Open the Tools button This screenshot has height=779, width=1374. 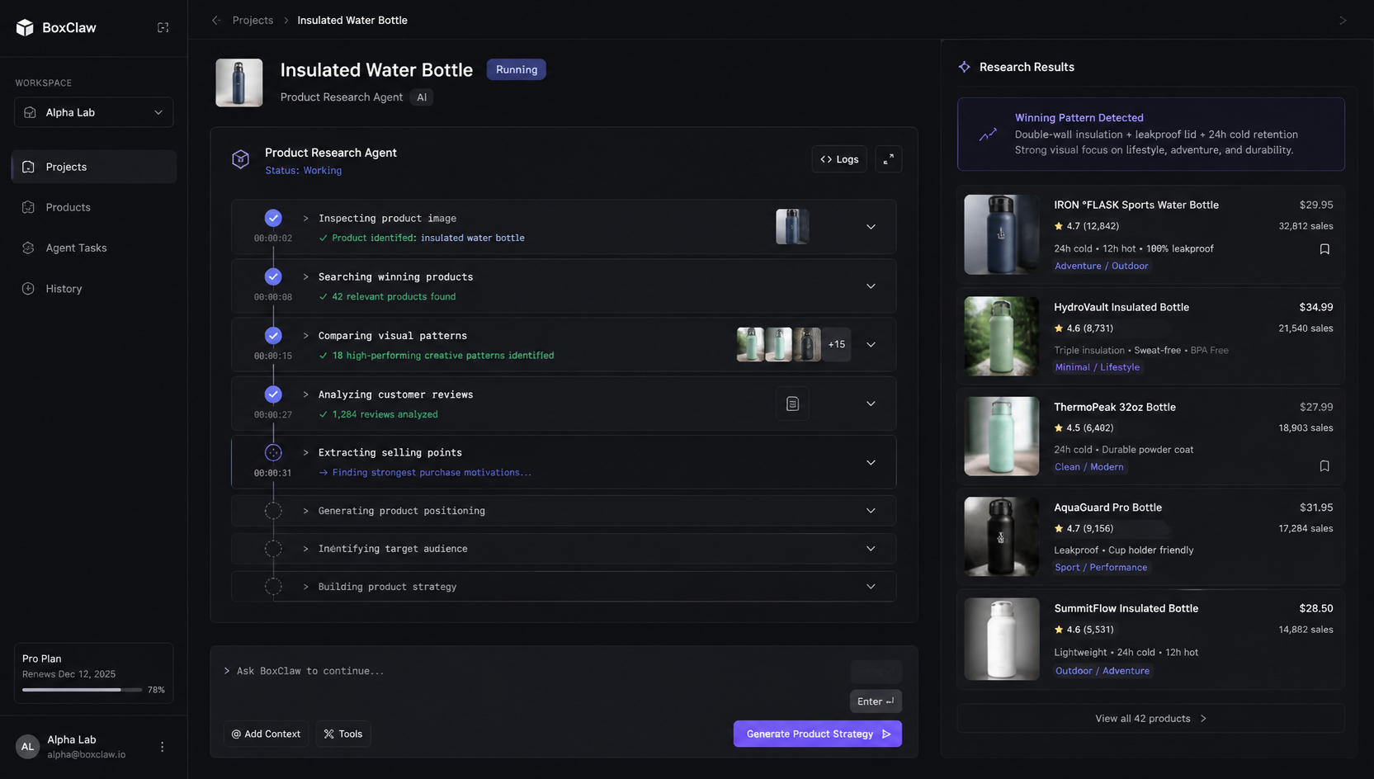(343, 734)
